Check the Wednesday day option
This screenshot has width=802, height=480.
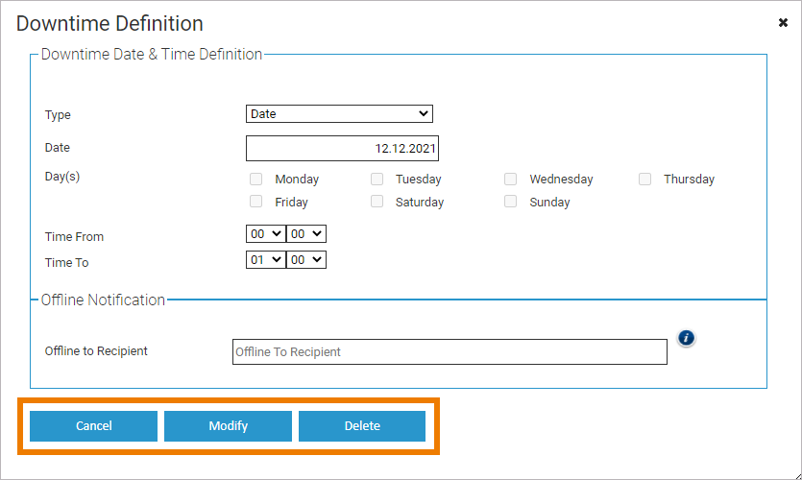click(511, 180)
